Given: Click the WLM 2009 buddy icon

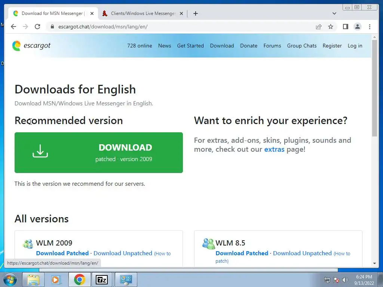Looking at the screenshot, I should pyautogui.click(x=28, y=244).
